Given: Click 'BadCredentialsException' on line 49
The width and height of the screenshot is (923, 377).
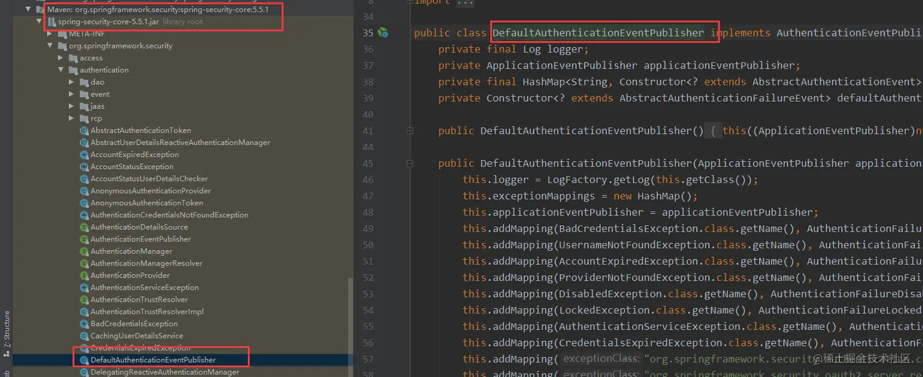Looking at the screenshot, I should tap(628, 229).
